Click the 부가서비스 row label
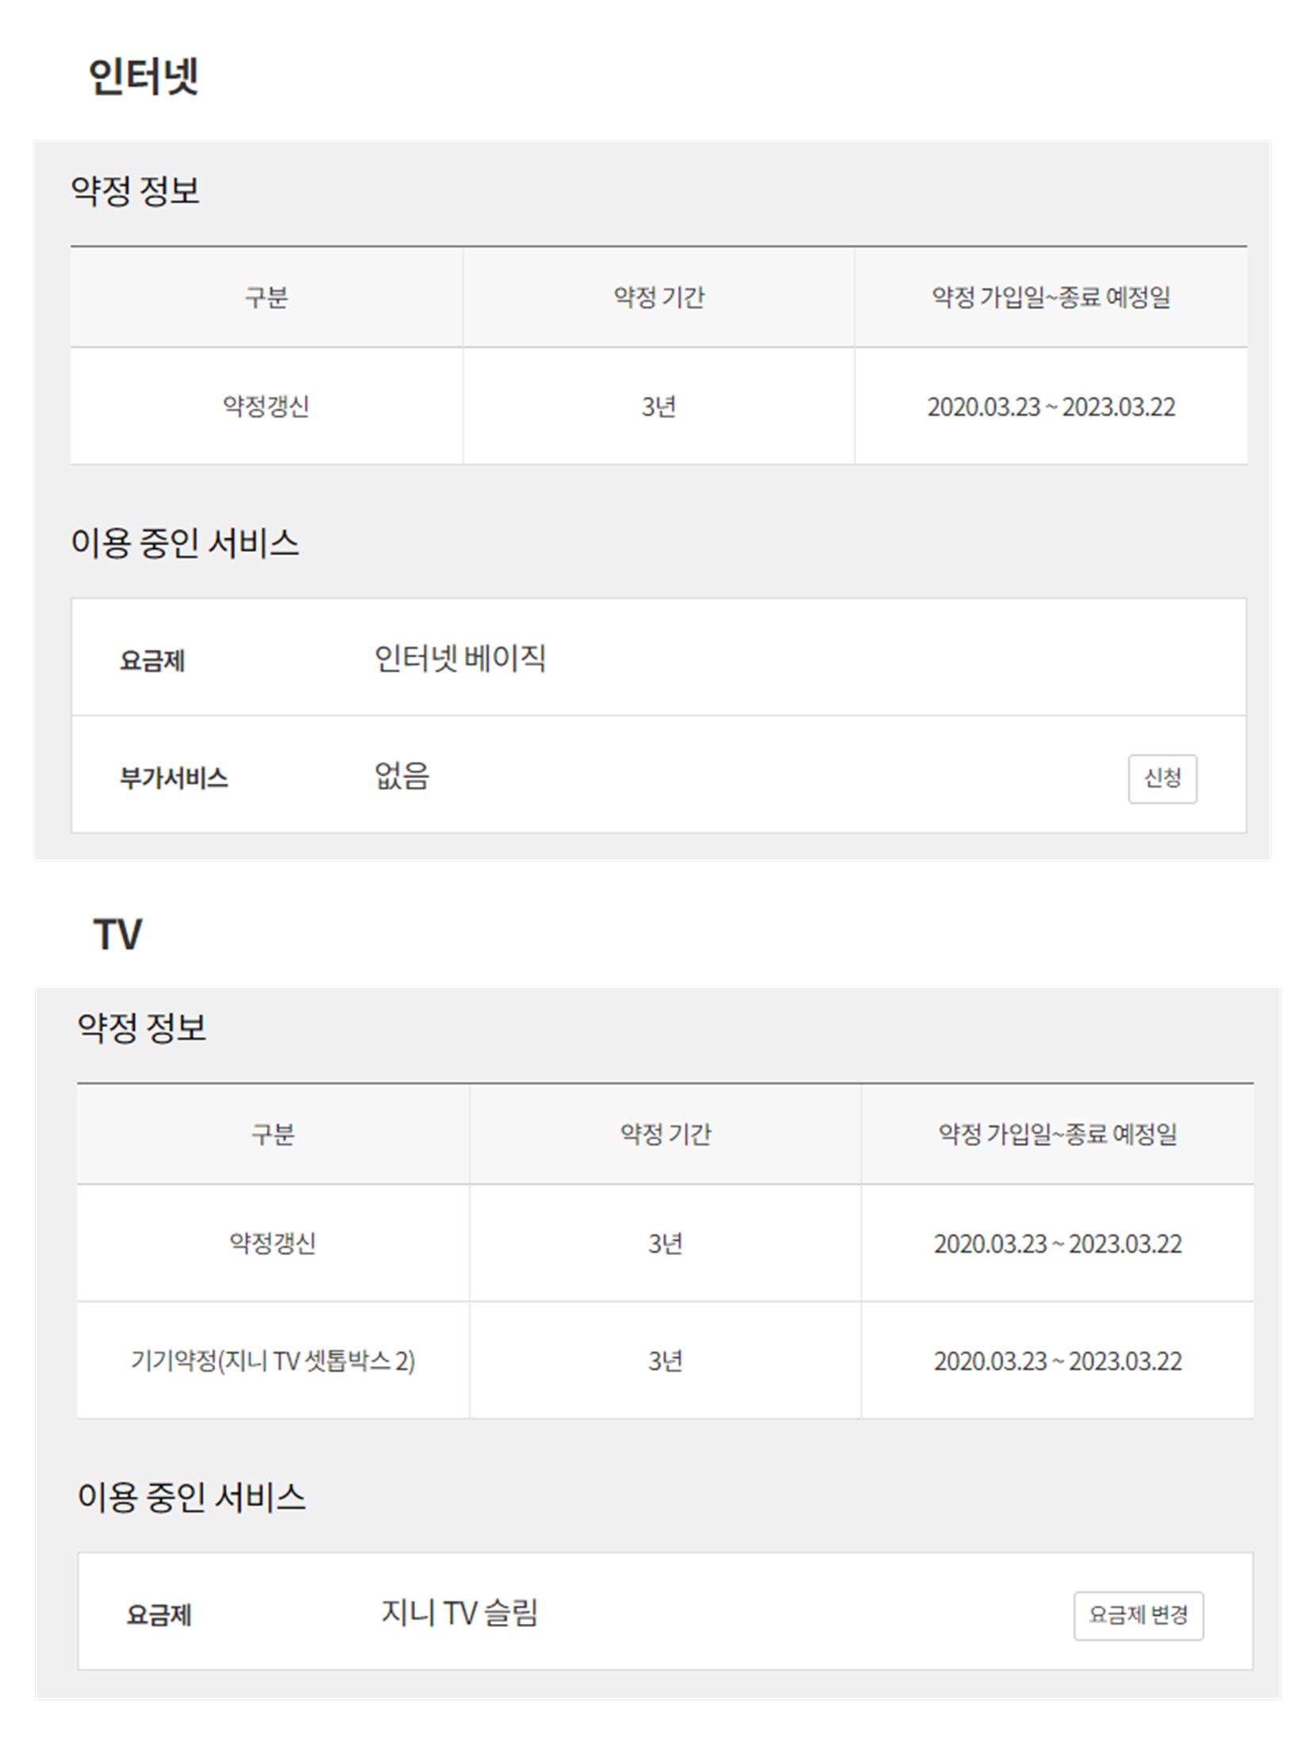 click(x=174, y=778)
